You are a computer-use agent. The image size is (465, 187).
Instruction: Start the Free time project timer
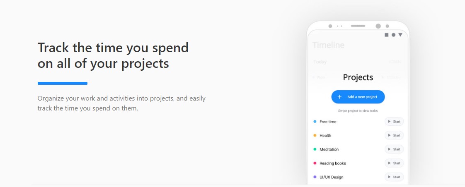(394, 122)
